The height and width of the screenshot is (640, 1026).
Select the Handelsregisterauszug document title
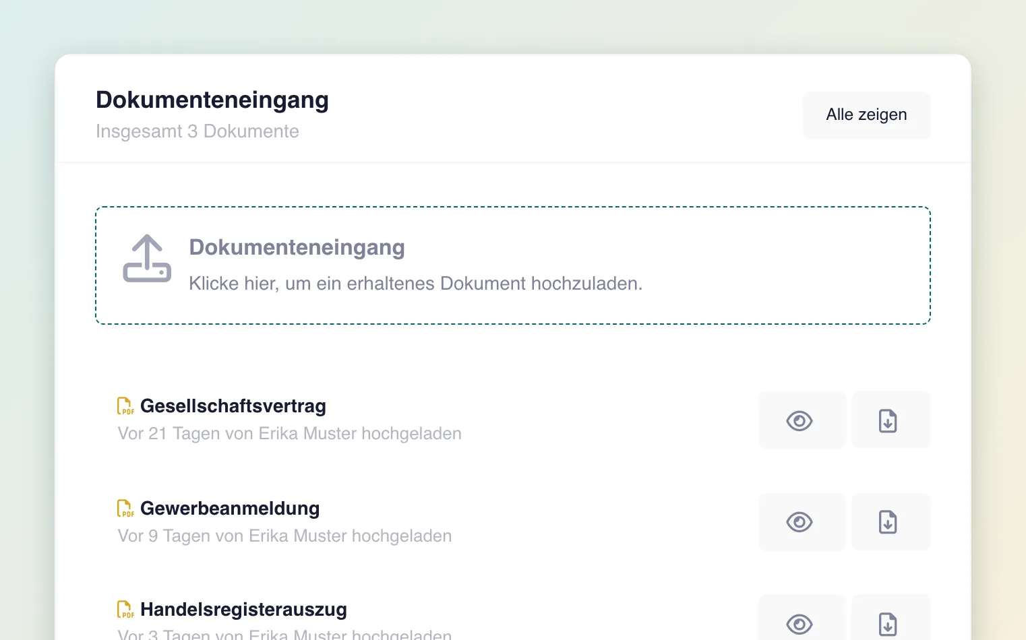tap(243, 610)
